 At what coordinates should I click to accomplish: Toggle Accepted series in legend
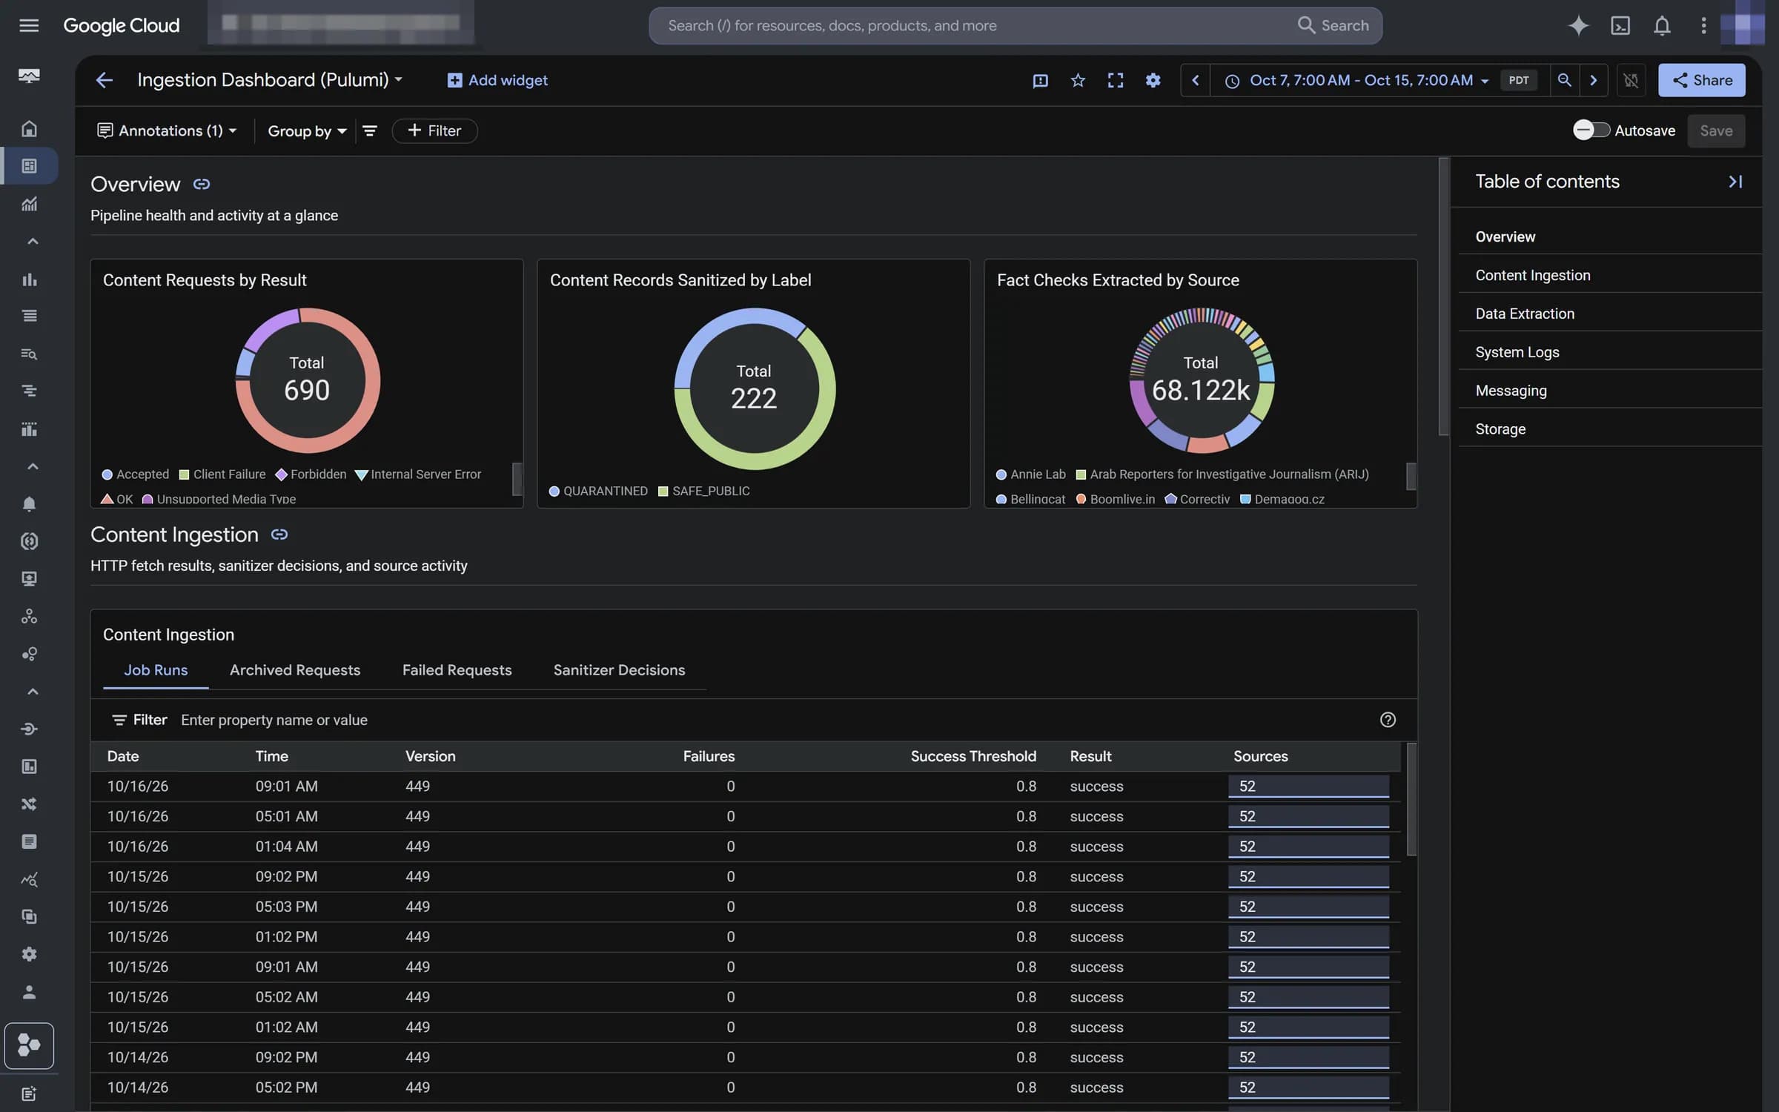point(135,474)
